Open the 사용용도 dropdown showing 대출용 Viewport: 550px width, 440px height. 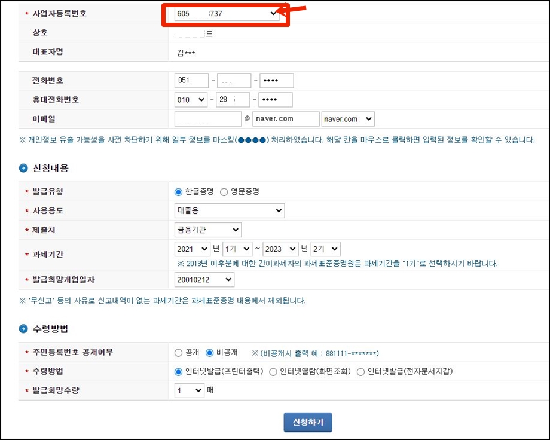click(x=230, y=210)
